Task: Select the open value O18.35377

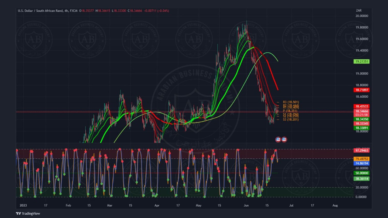Action: point(86,11)
